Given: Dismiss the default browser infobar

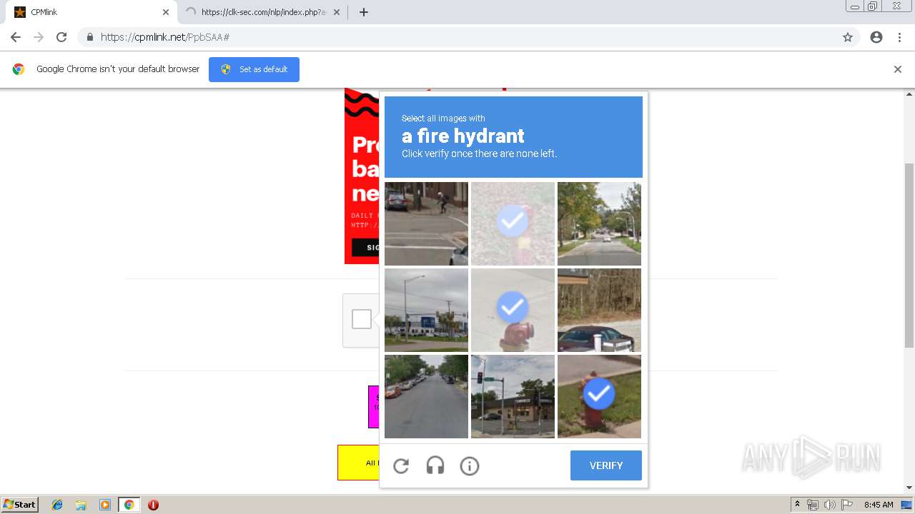Looking at the screenshot, I should tap(898, 69).
